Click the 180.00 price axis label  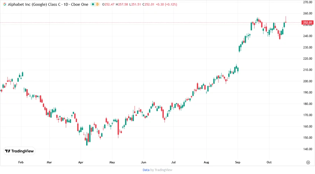[308, 104]
